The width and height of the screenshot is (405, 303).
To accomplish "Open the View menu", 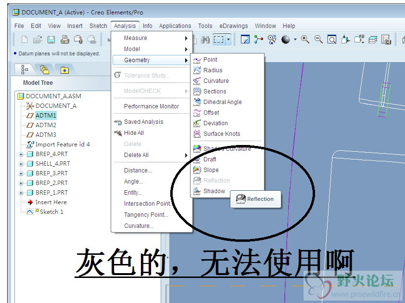I will point(54,26).
